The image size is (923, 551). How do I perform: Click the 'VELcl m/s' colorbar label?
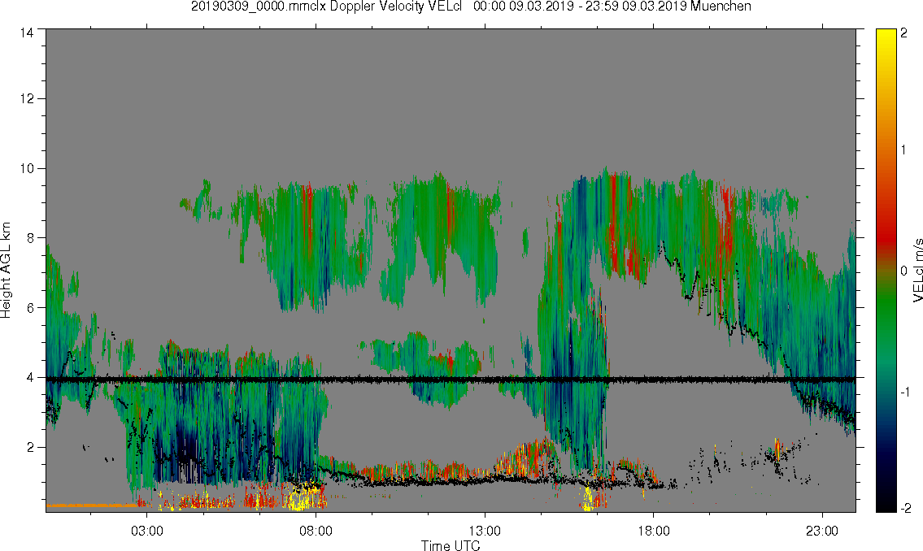click(x=917, y=271)
